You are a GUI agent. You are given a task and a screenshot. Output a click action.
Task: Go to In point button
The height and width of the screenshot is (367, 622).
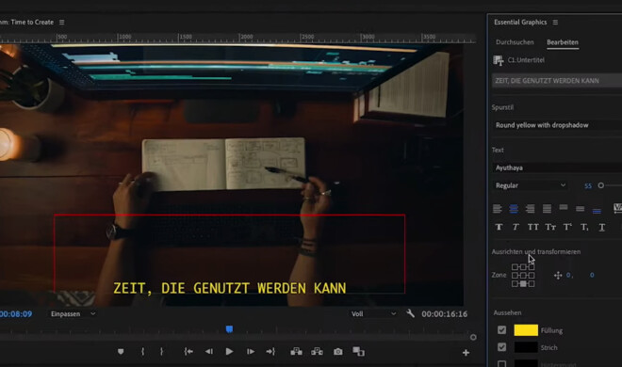188,352
